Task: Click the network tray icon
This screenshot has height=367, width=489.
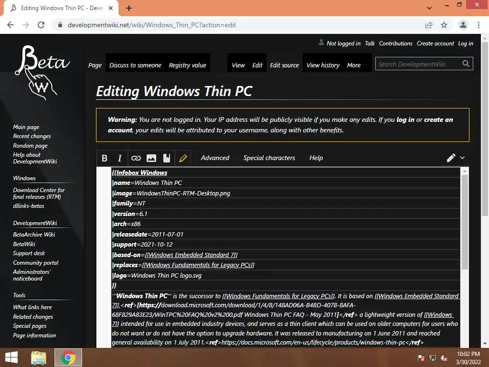Action: pos(433,358)
